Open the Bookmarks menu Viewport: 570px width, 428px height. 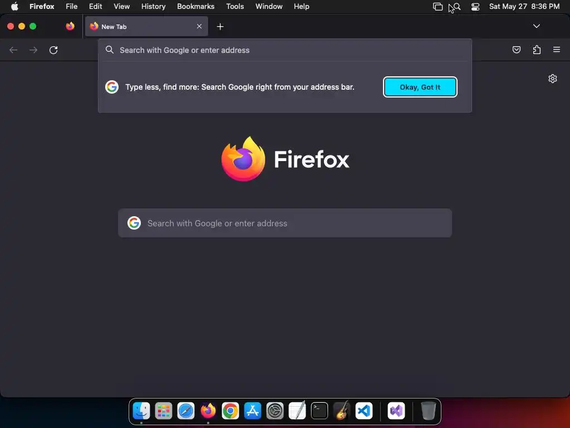click(x=195, y=7)
